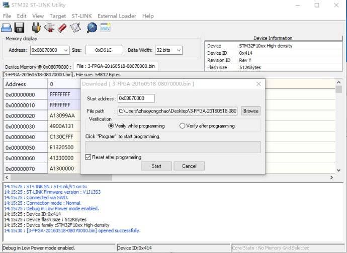Click status bar 'Device ID:0x414'
This screenshot has height=253, width=347.
point(134,248)
